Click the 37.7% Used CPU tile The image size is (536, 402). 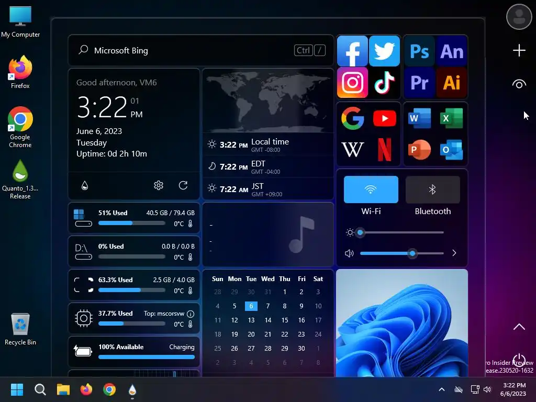[134, 318]
